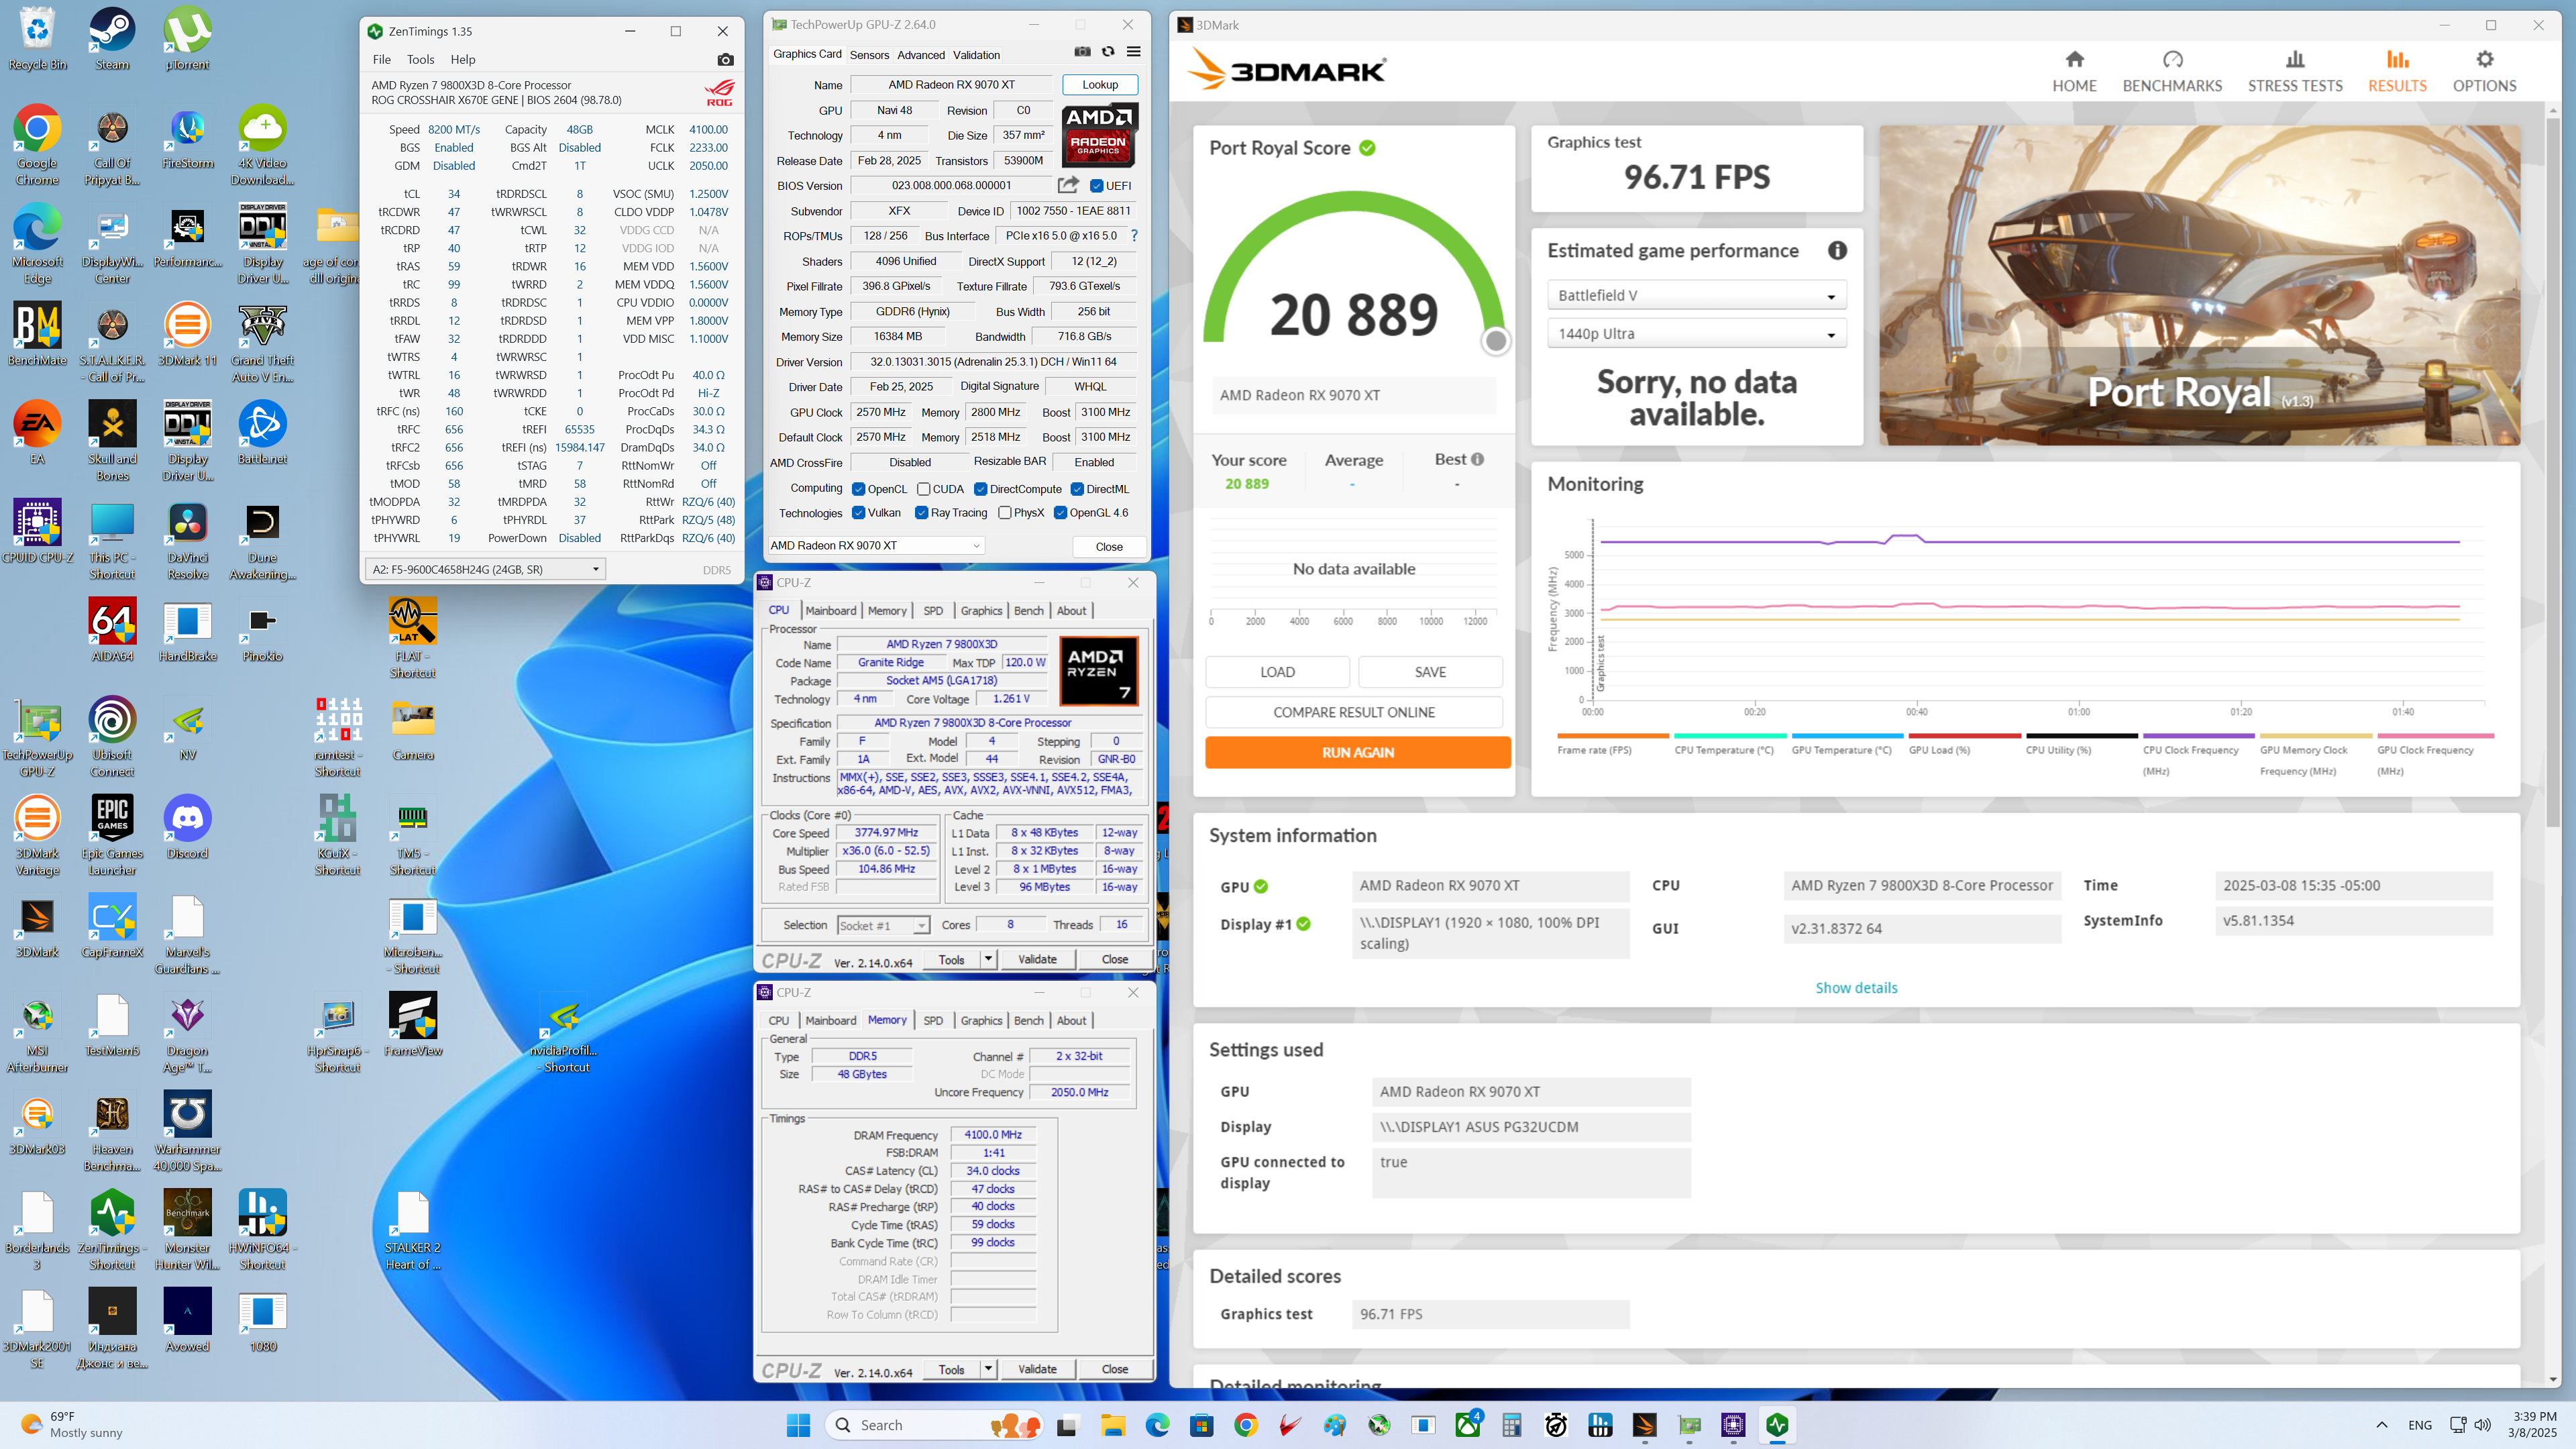Open ZenTimings Tools menu
Screen dimensions: 2576x1449
pyautogui.click(x=420, y=60)
